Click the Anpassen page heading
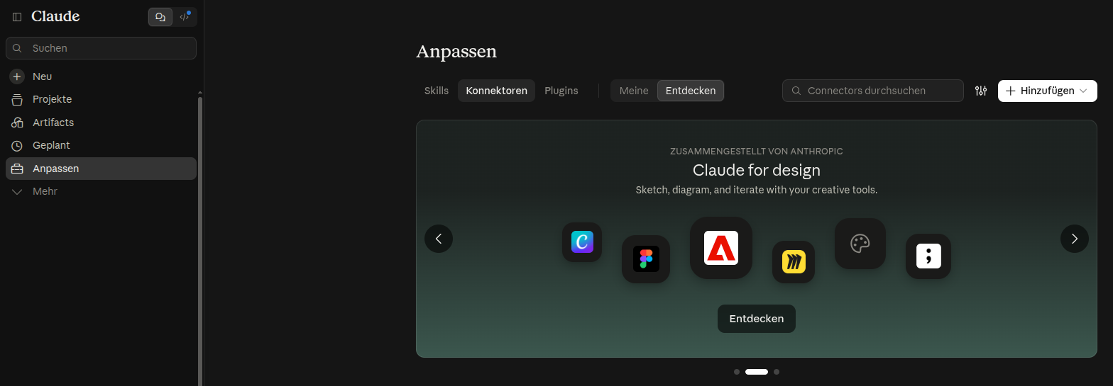This screenshot has height=386, width=1113. [456, 52]
